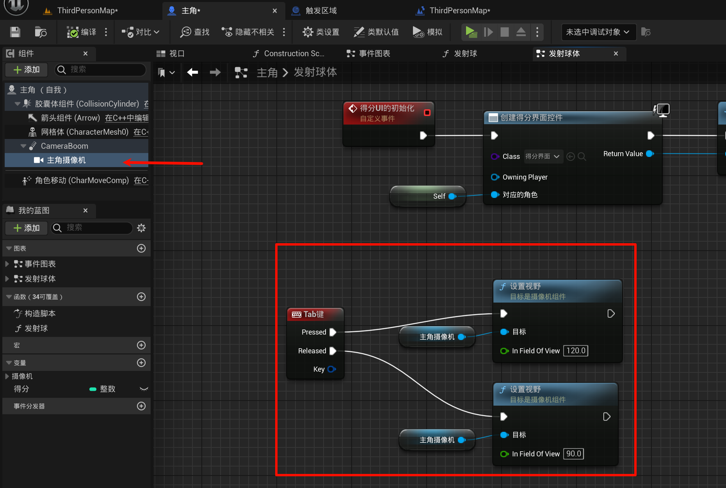Click the green Play button
Screen dimensions: 726x488
click(471, 32)
